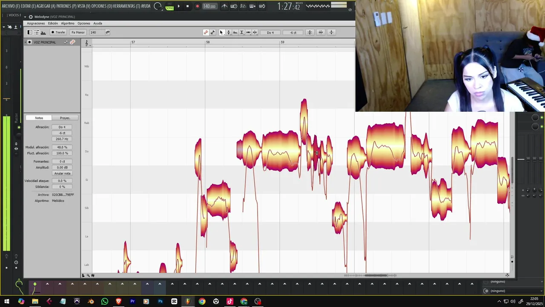The image size is (545, 307).
Task: Toggle the green mixer enable LED
Action: [x=19, y=127]
